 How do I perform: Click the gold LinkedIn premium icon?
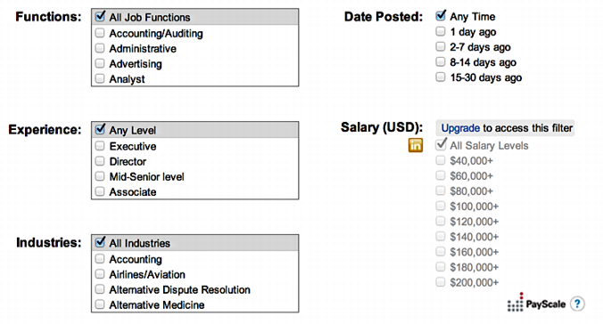click(416, 145)
